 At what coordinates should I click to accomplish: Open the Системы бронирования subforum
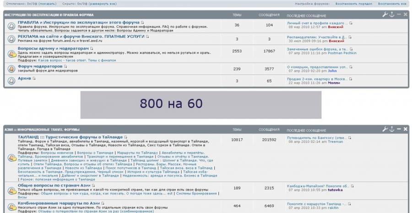tap(196, 194)
